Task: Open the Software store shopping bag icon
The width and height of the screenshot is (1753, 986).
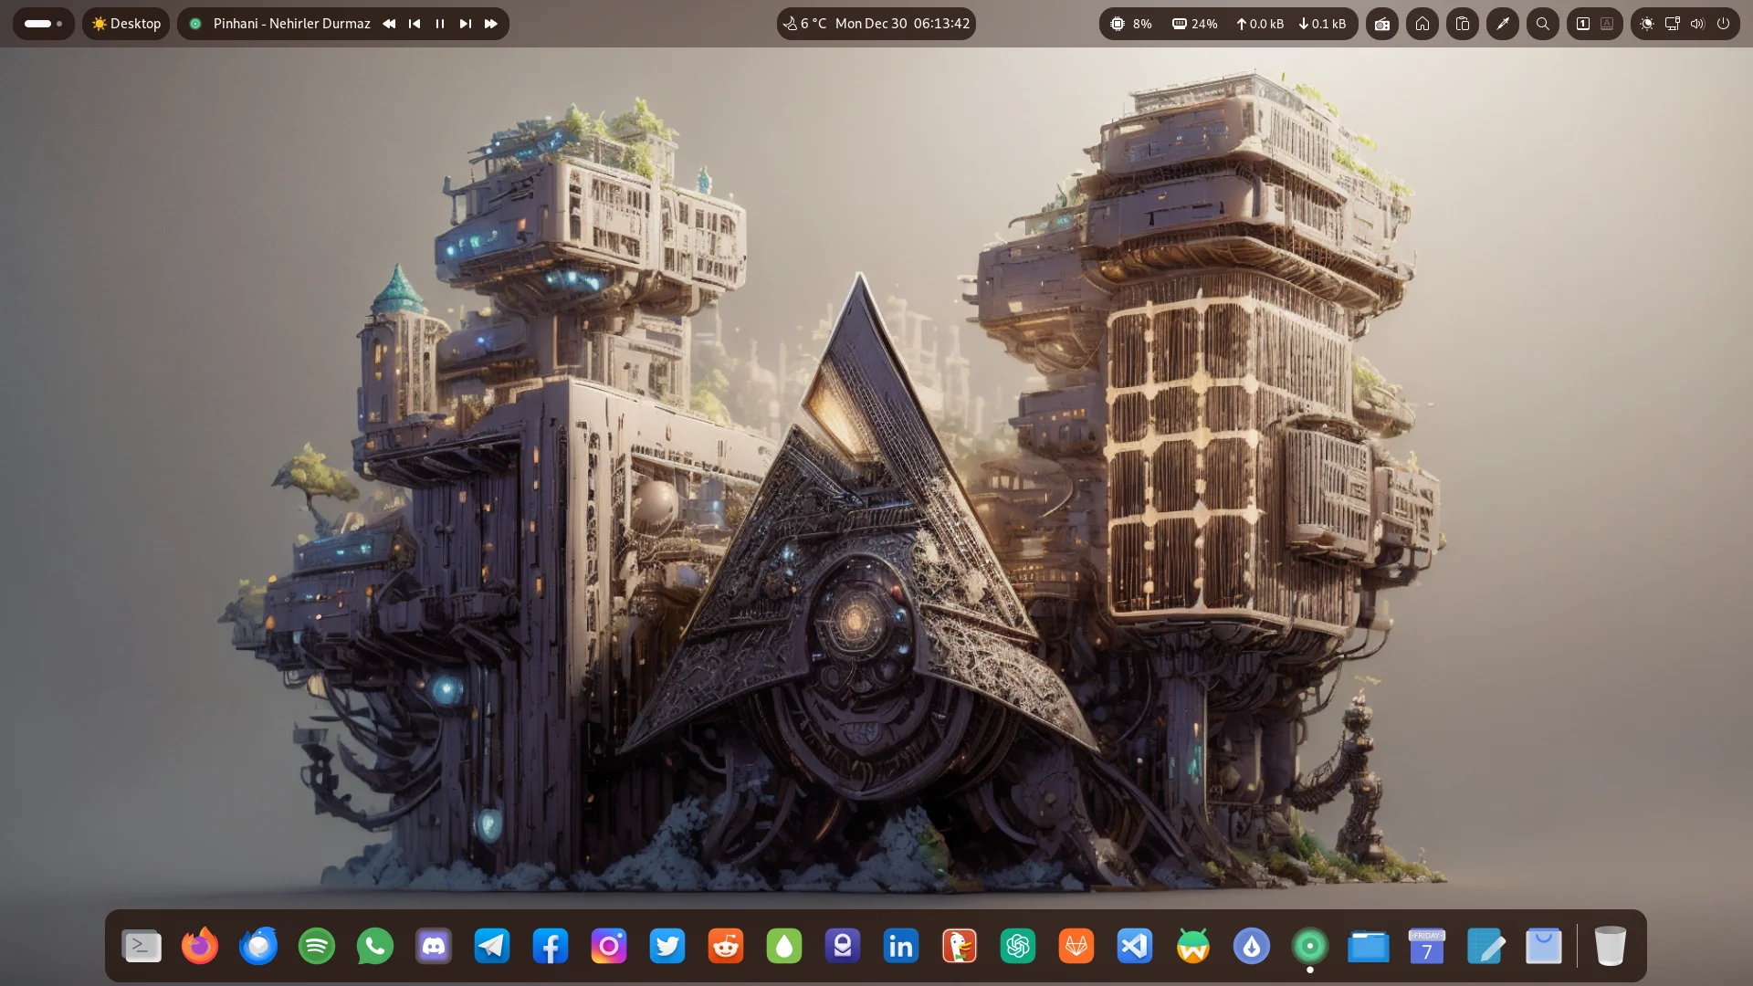Action: (1544, 946)
